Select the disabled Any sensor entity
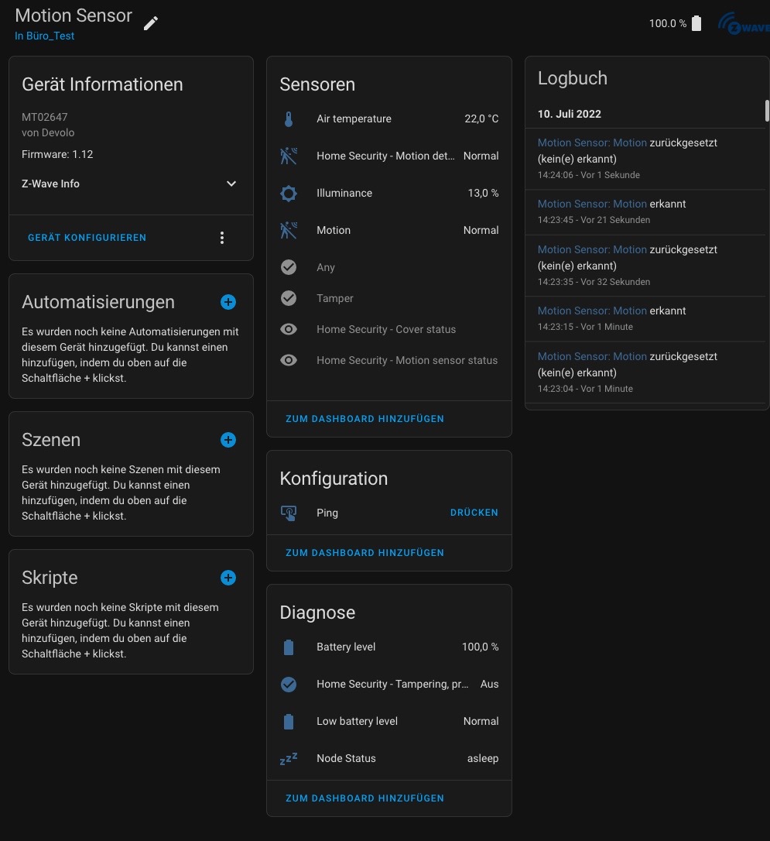This screenshot has width=770, height=841. tap(326, 267)
